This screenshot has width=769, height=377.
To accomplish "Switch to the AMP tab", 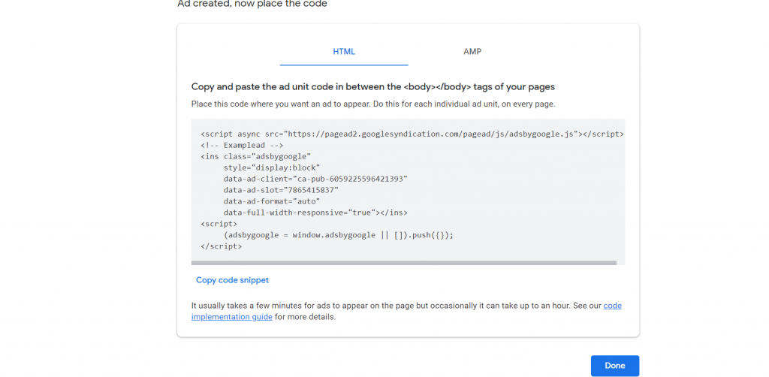I will (472, 52).
